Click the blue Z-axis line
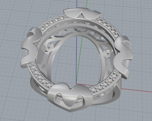This screenshot has width=152, height=121. tap(76, 58)
